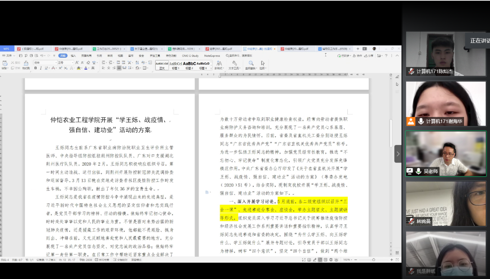Click the Select cursor tool icon
Viewport: 490px width, 279px height.
263,63
